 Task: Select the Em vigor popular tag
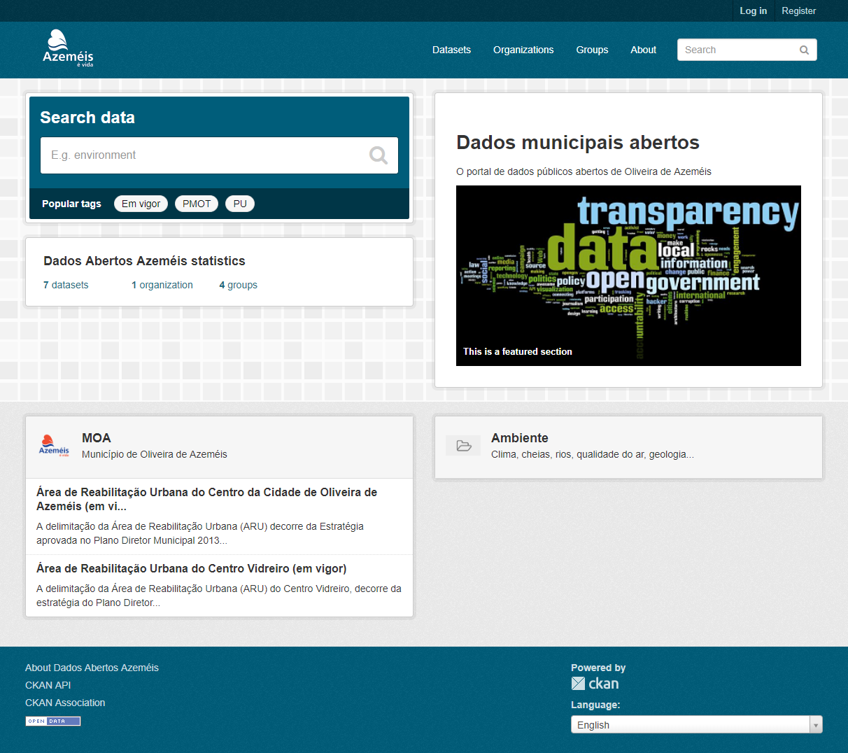141,204
